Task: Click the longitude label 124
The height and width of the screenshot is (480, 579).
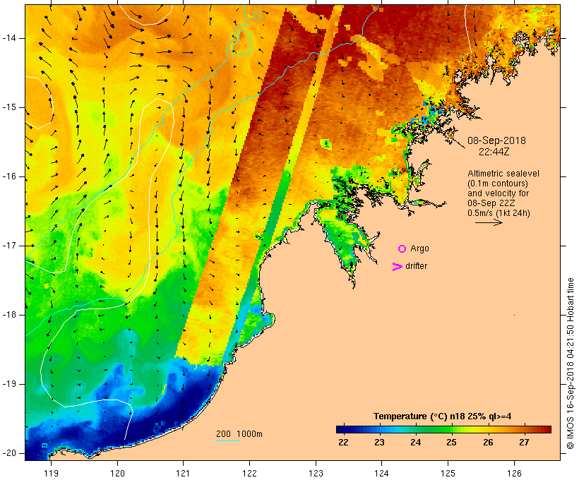Action: [382, 473]
